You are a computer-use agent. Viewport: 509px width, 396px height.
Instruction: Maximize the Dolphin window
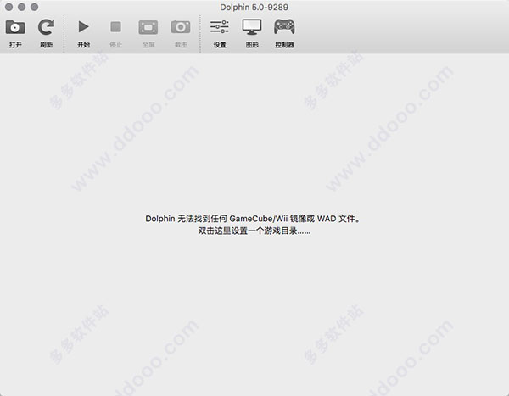pyautogui.click(x=35, y=7)
